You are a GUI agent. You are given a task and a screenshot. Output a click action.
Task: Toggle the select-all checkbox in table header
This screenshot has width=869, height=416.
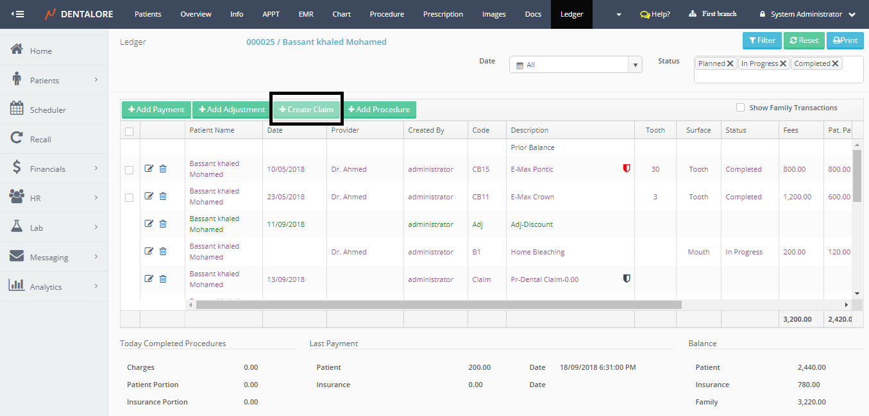[x=130, y=131]
